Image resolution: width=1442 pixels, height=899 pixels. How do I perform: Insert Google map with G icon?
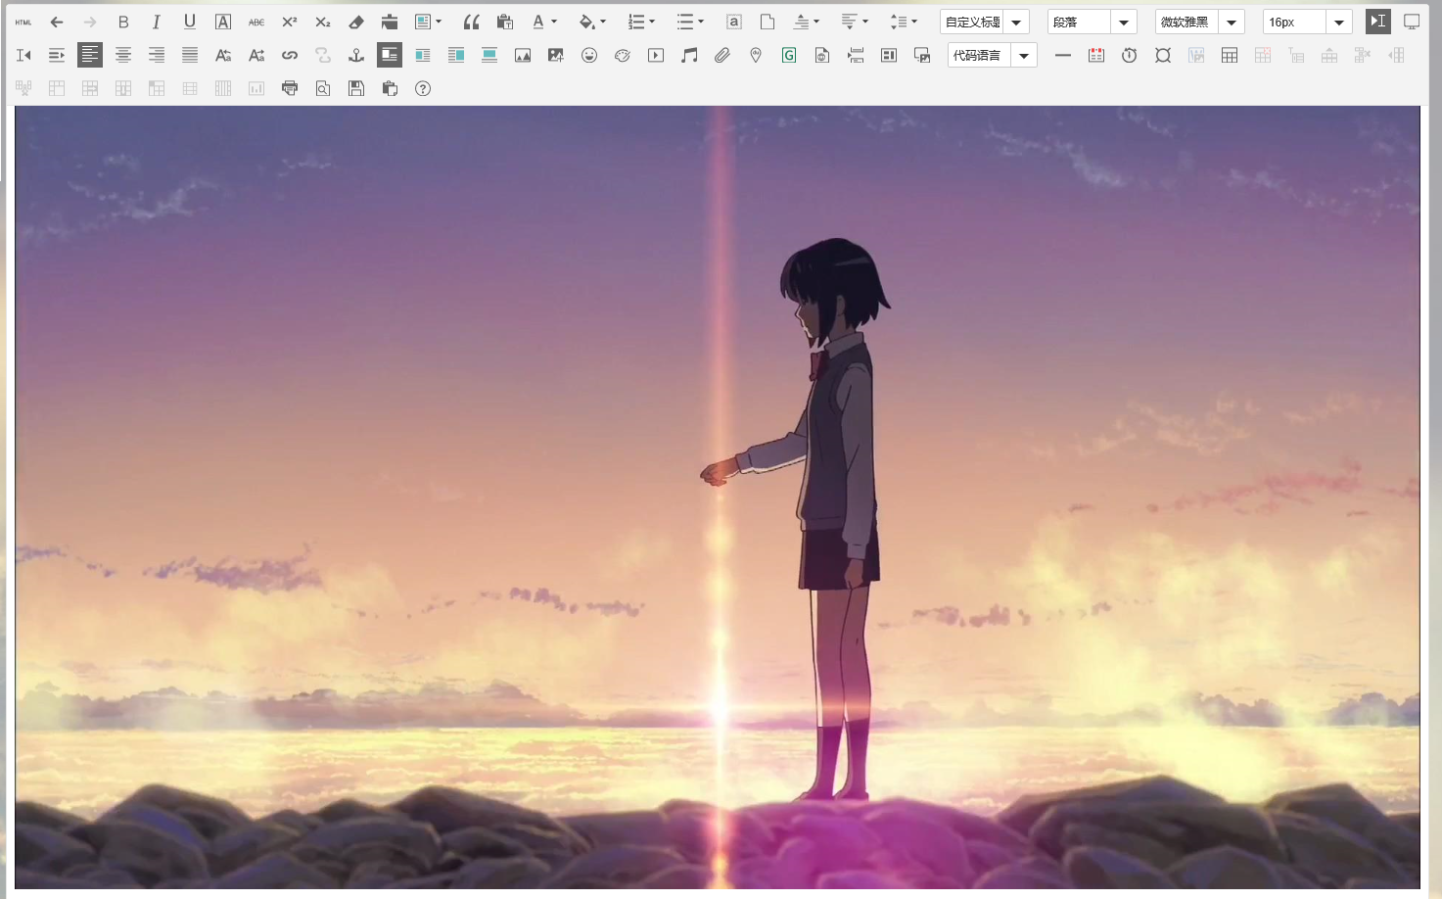tap(789, 55)
